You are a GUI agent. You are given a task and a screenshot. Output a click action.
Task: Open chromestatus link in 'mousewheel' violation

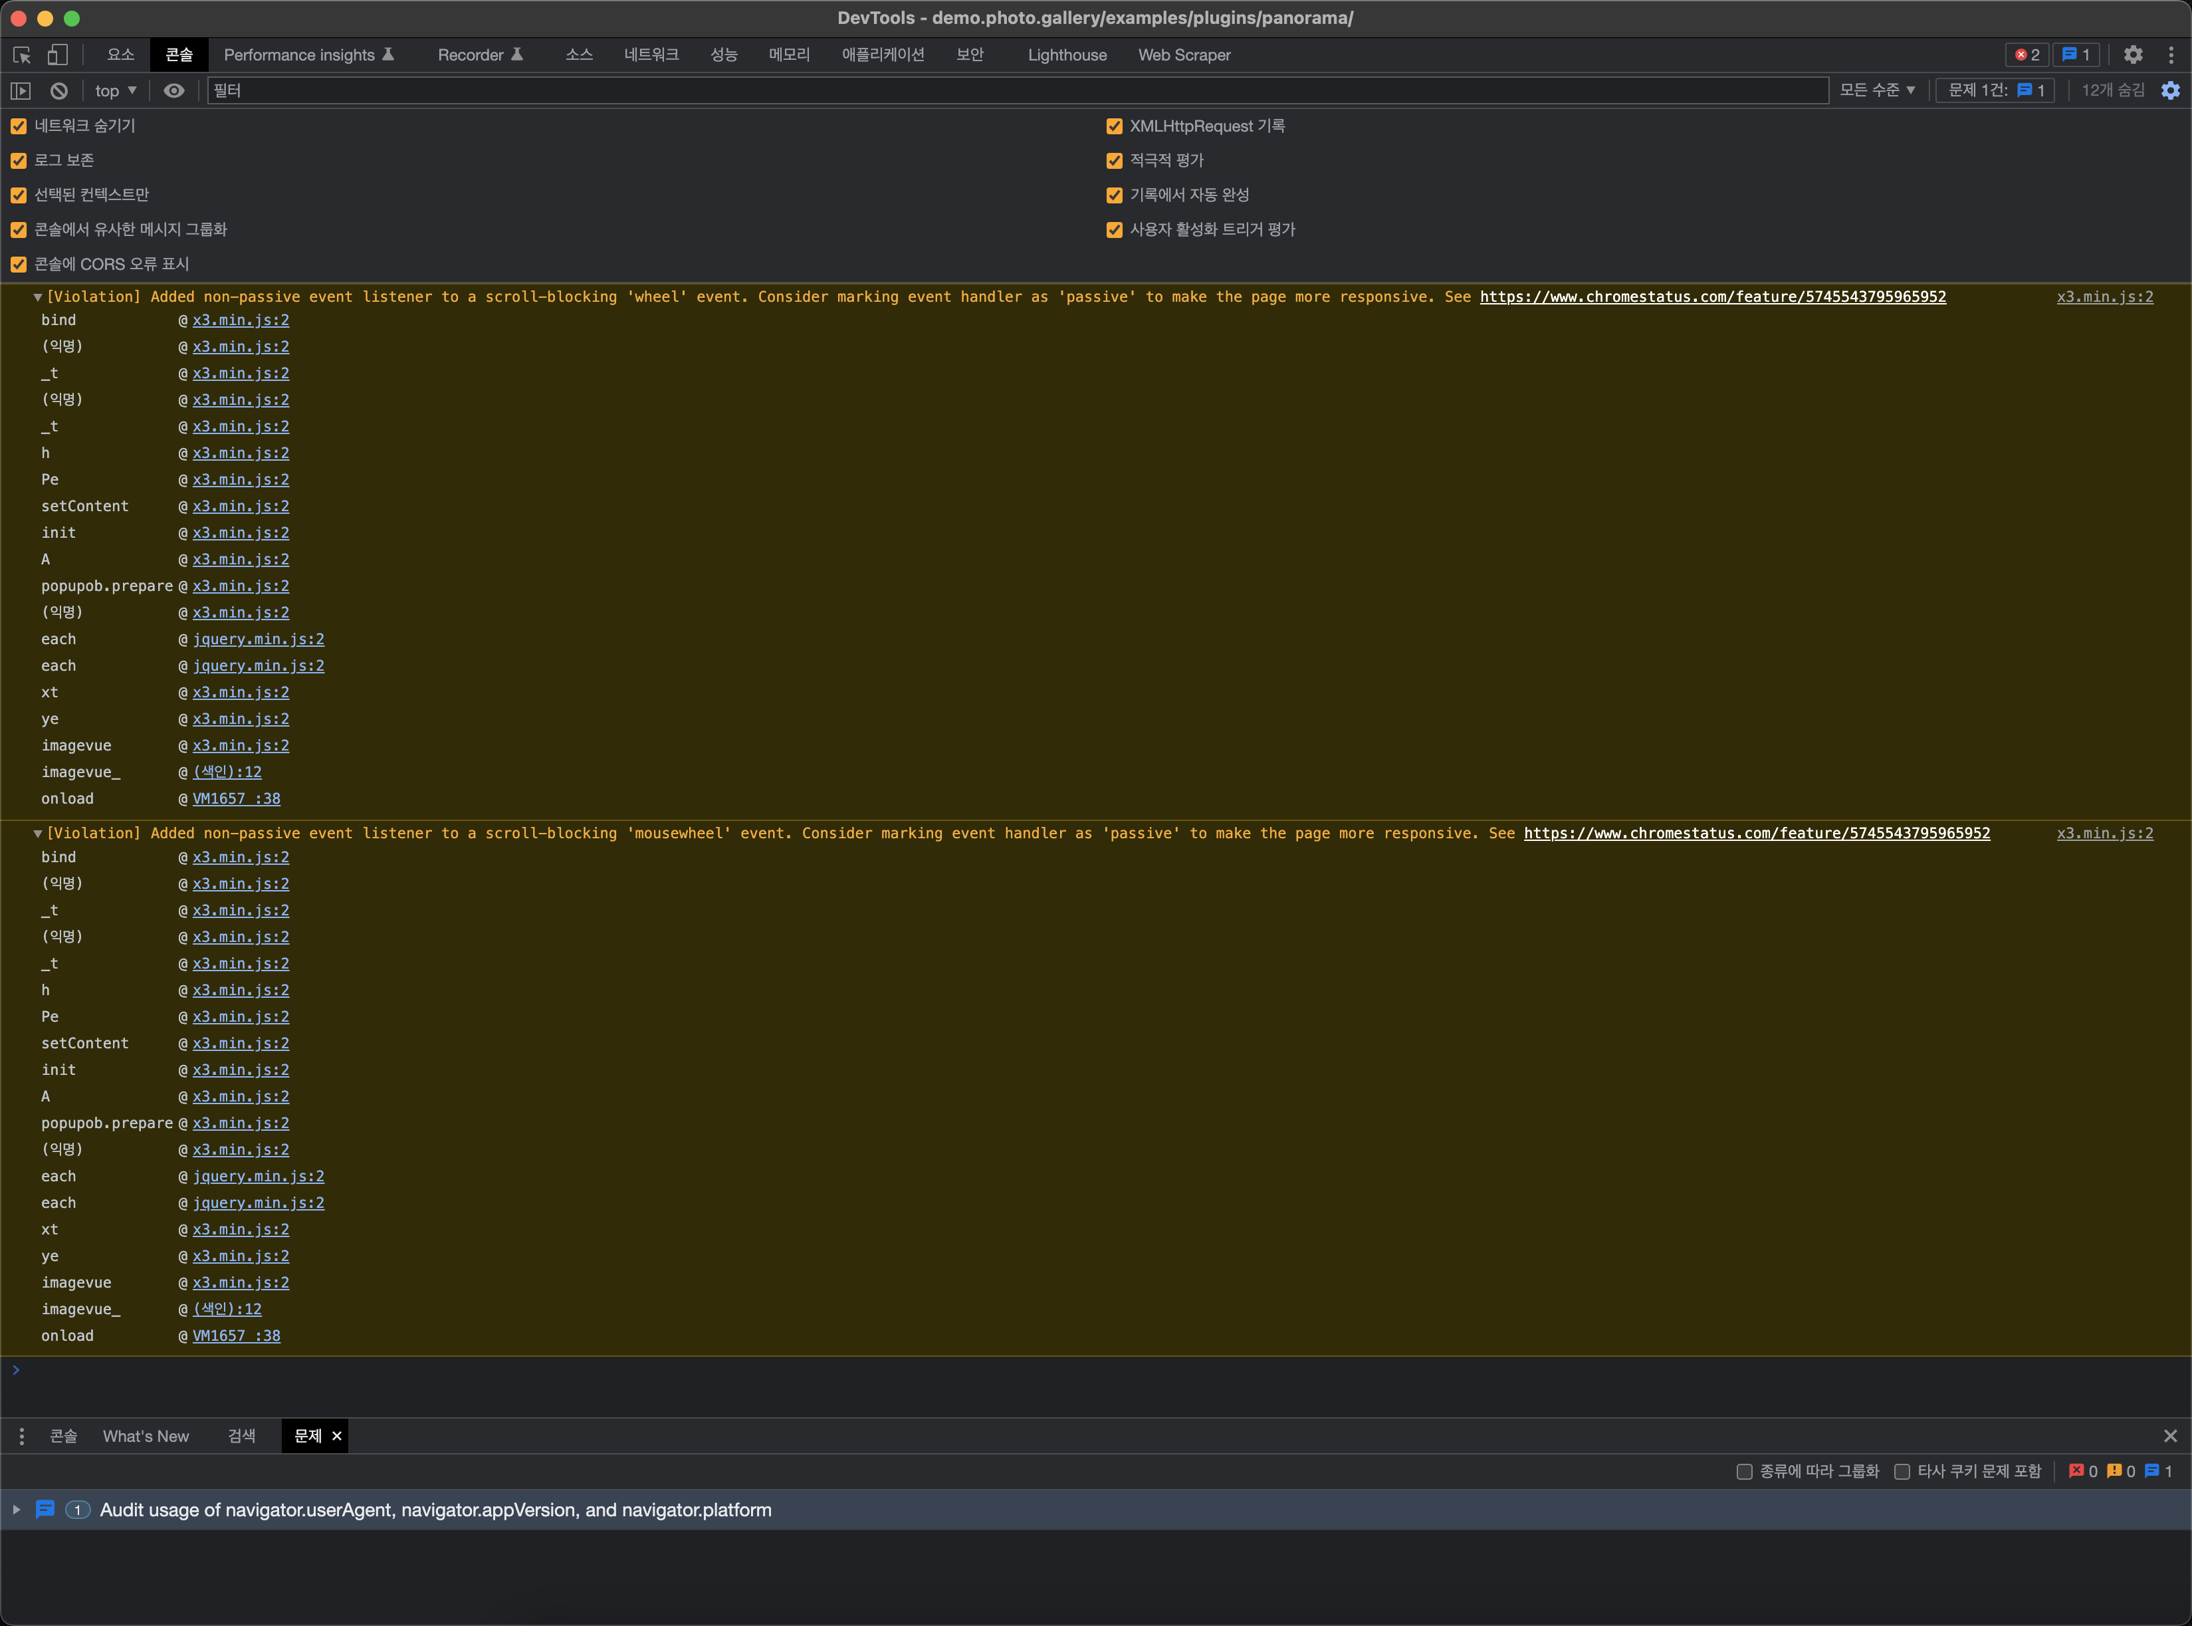point(1757,834)
